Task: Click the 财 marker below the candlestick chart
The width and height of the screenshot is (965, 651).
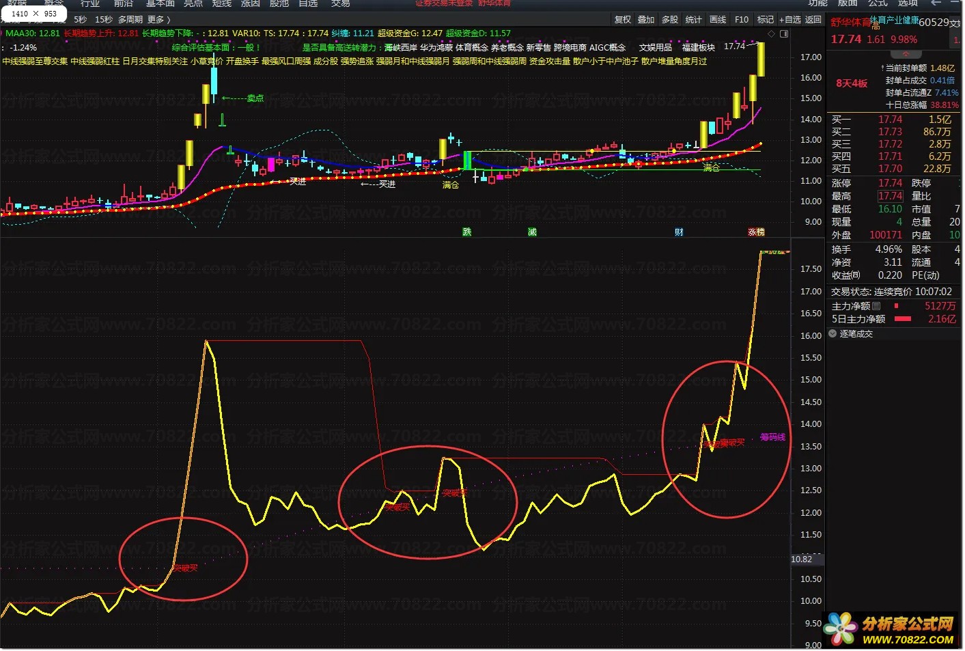Action: point(679,232)
